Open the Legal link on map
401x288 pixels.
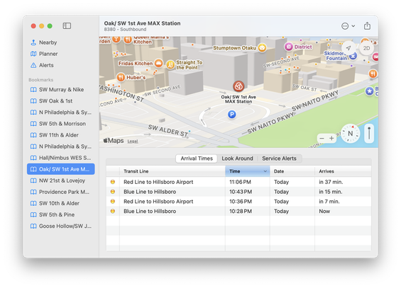point(133,142)
